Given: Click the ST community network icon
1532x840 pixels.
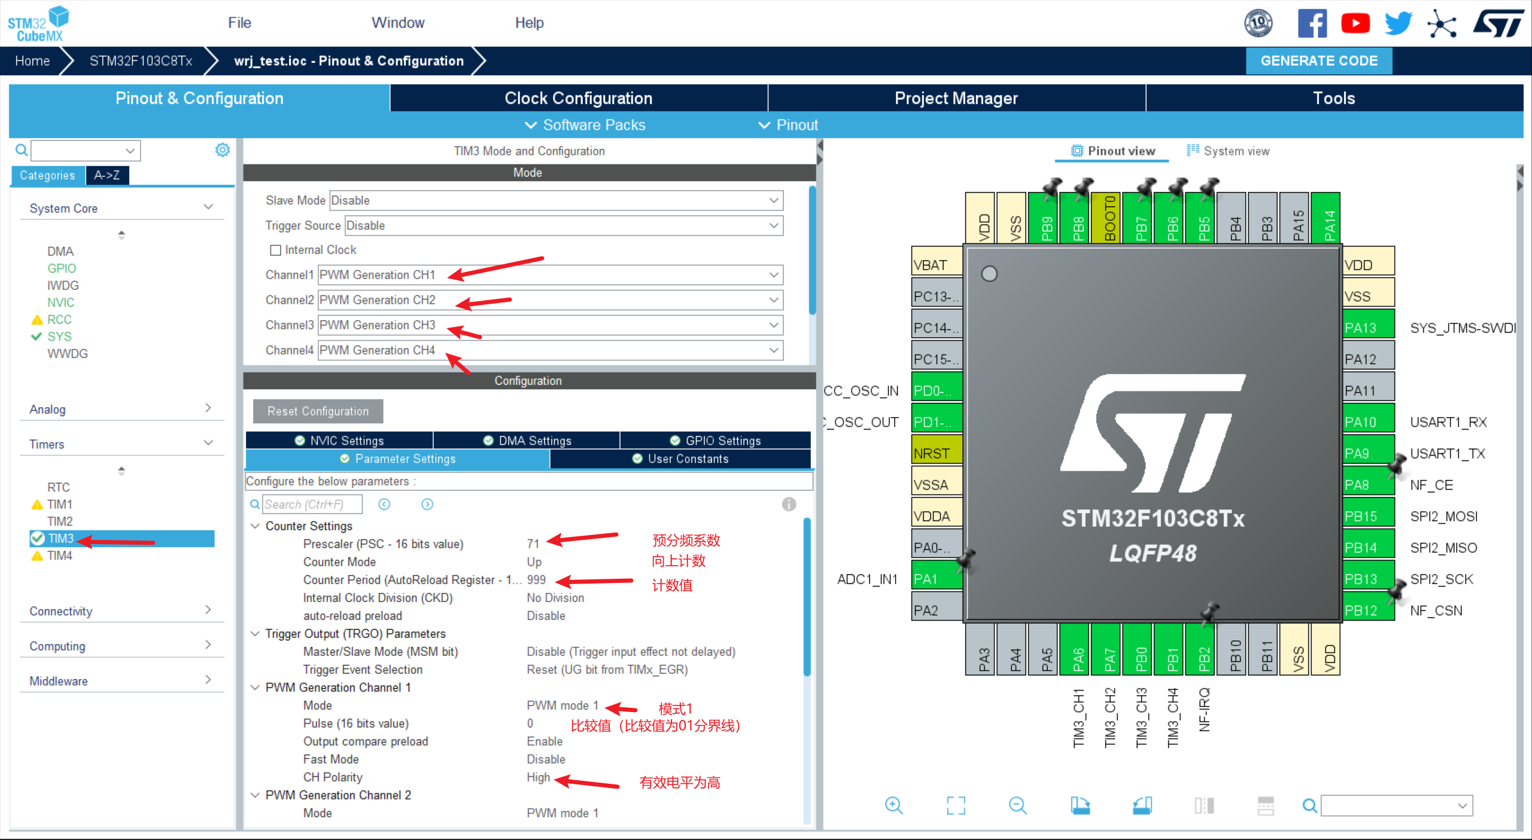Looking at the screenshot, I should (x=1442, y=24).
